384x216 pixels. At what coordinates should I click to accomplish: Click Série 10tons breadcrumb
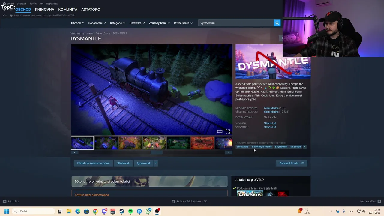[103, 33]
